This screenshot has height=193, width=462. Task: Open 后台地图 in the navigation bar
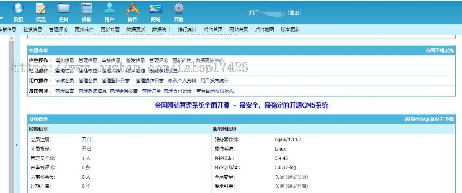click(x=264, y=29)
